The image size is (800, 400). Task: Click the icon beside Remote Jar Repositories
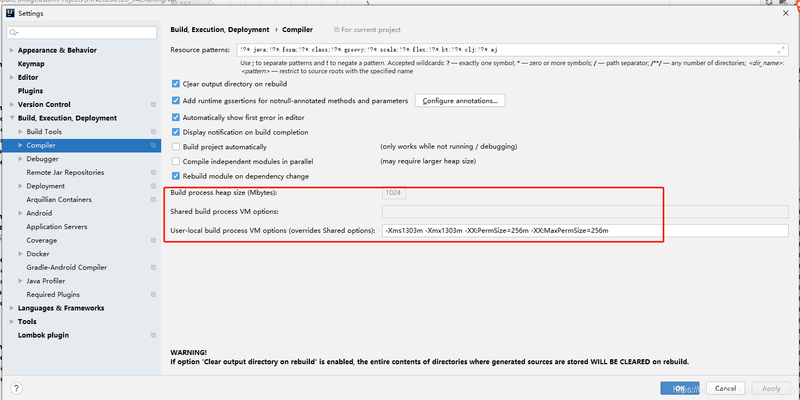point(153,172)
